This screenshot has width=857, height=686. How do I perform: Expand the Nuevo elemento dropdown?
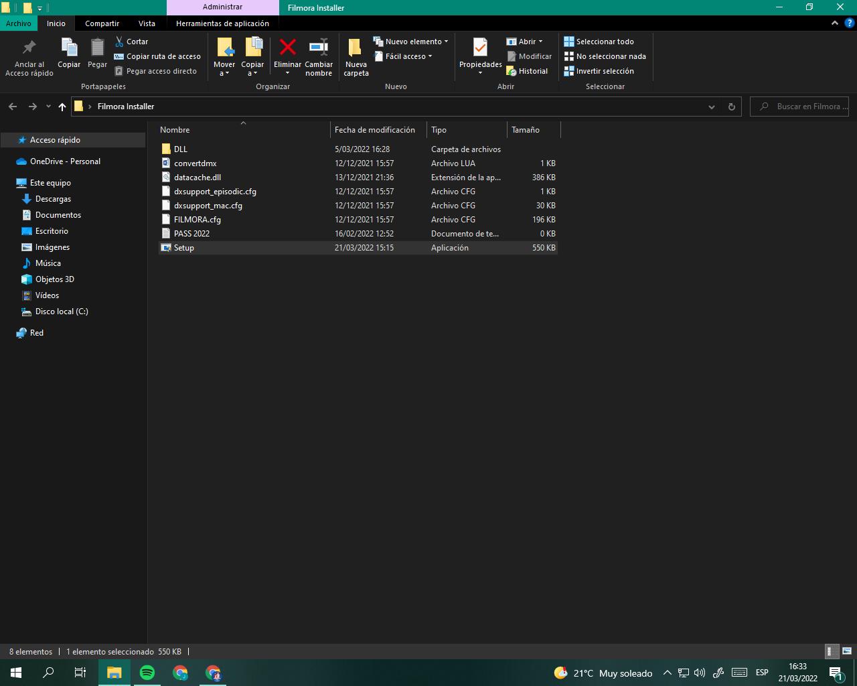tap(411, 42)
